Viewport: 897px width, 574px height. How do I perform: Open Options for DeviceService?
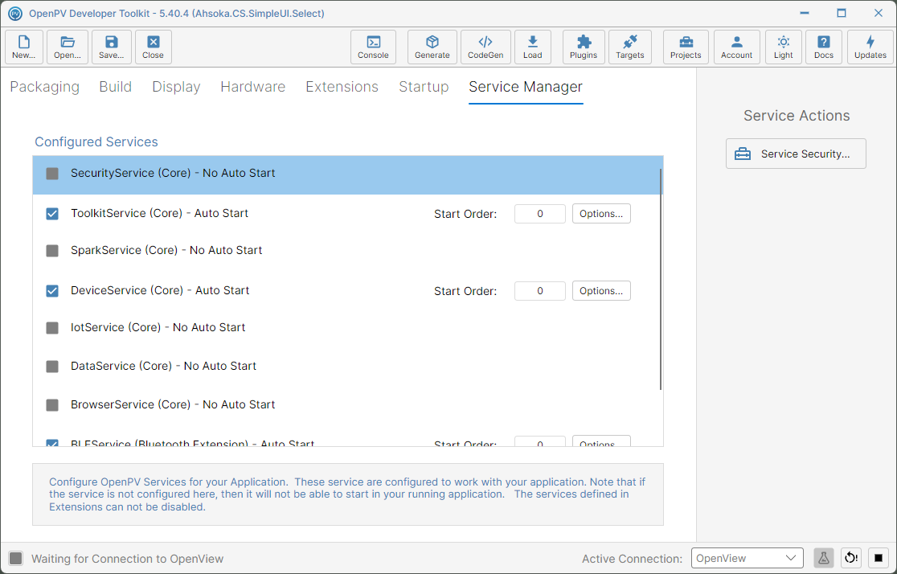click(x=601, y=291)
